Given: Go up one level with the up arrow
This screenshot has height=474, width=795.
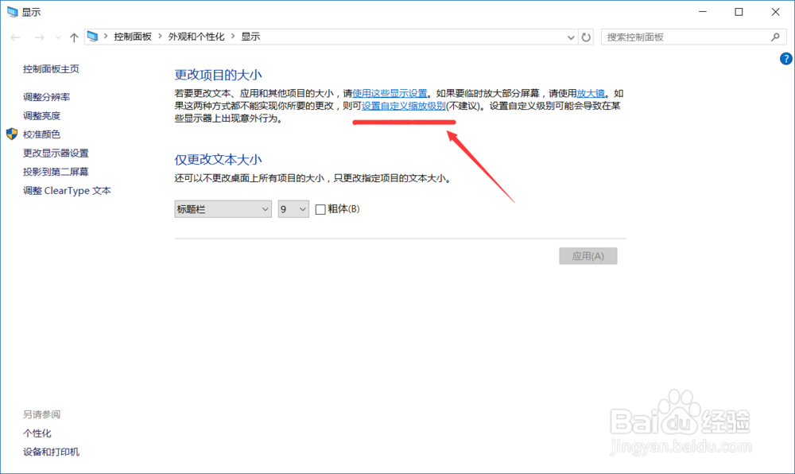Looking at the screenshot, I should click(x=74, y=36).
